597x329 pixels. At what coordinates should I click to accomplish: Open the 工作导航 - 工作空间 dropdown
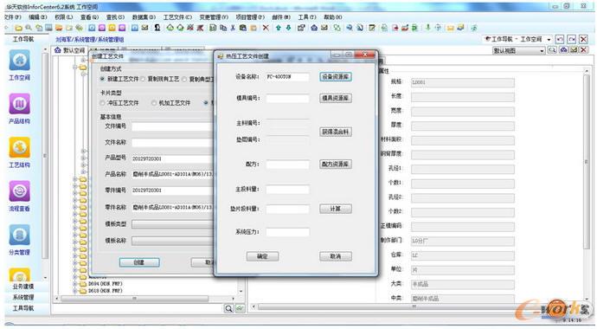pos(517,39)
